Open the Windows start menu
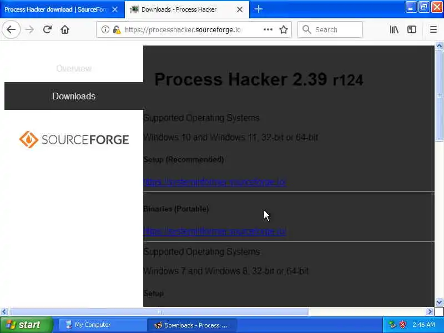Viewport: 444px width, 333px height. point(26,325)
